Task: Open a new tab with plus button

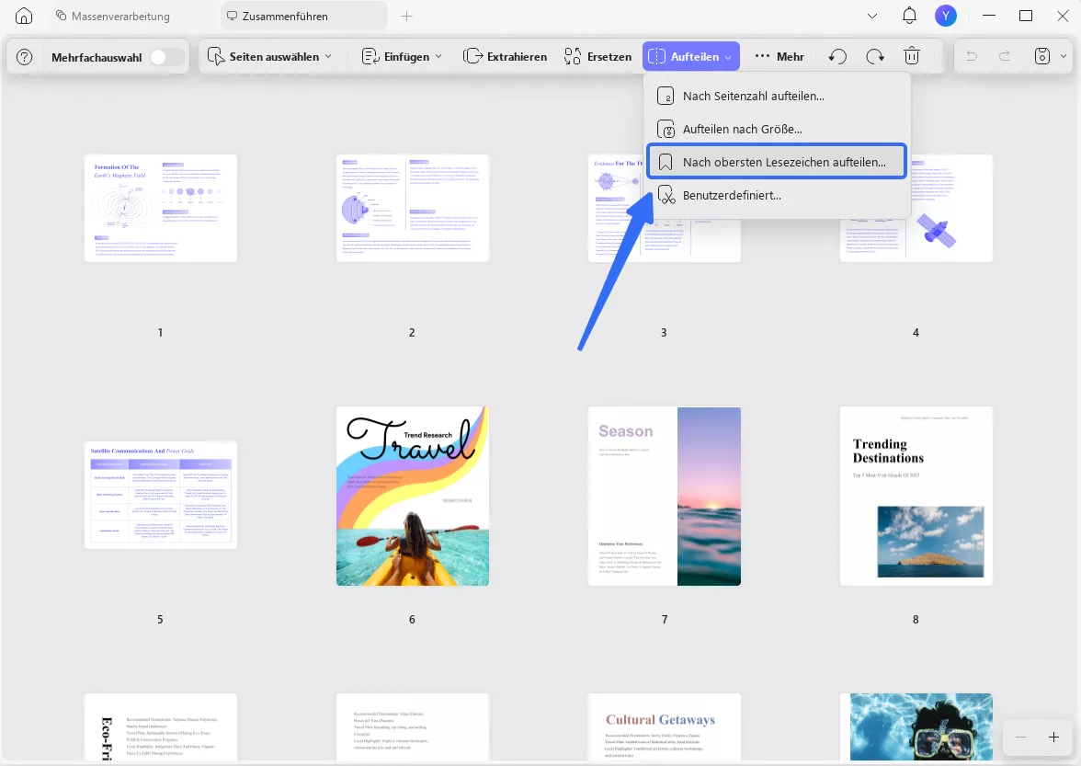Action: pos(406,16)
